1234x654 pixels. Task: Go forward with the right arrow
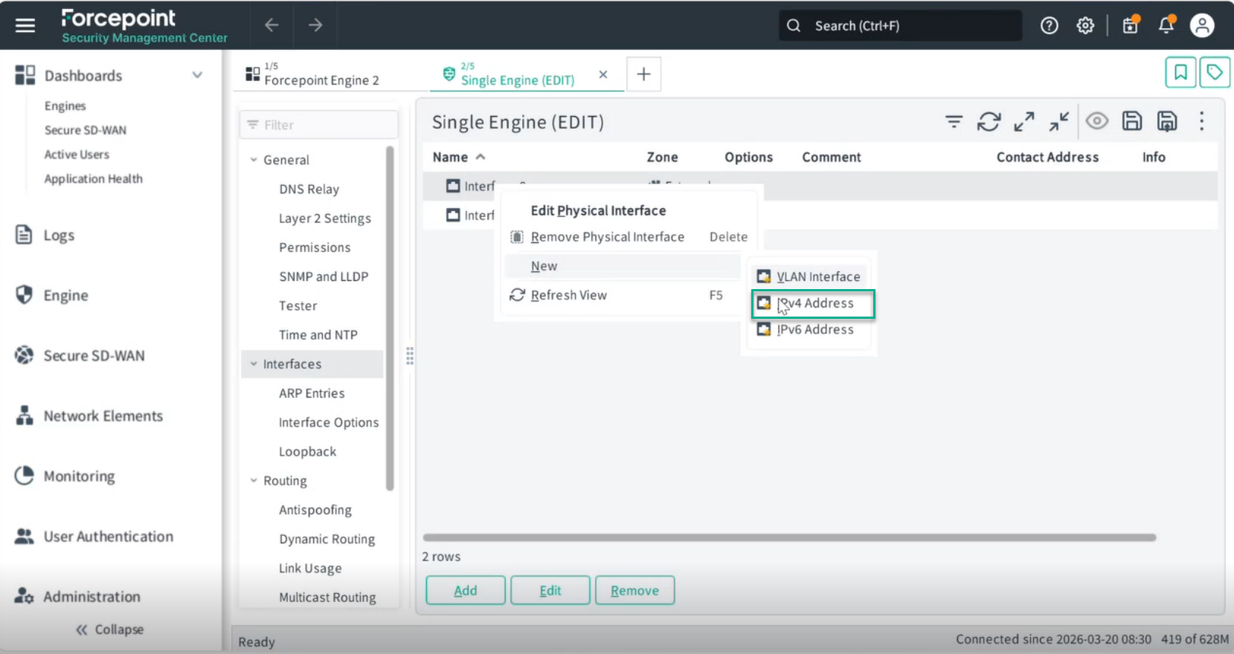tap(315, 25)
